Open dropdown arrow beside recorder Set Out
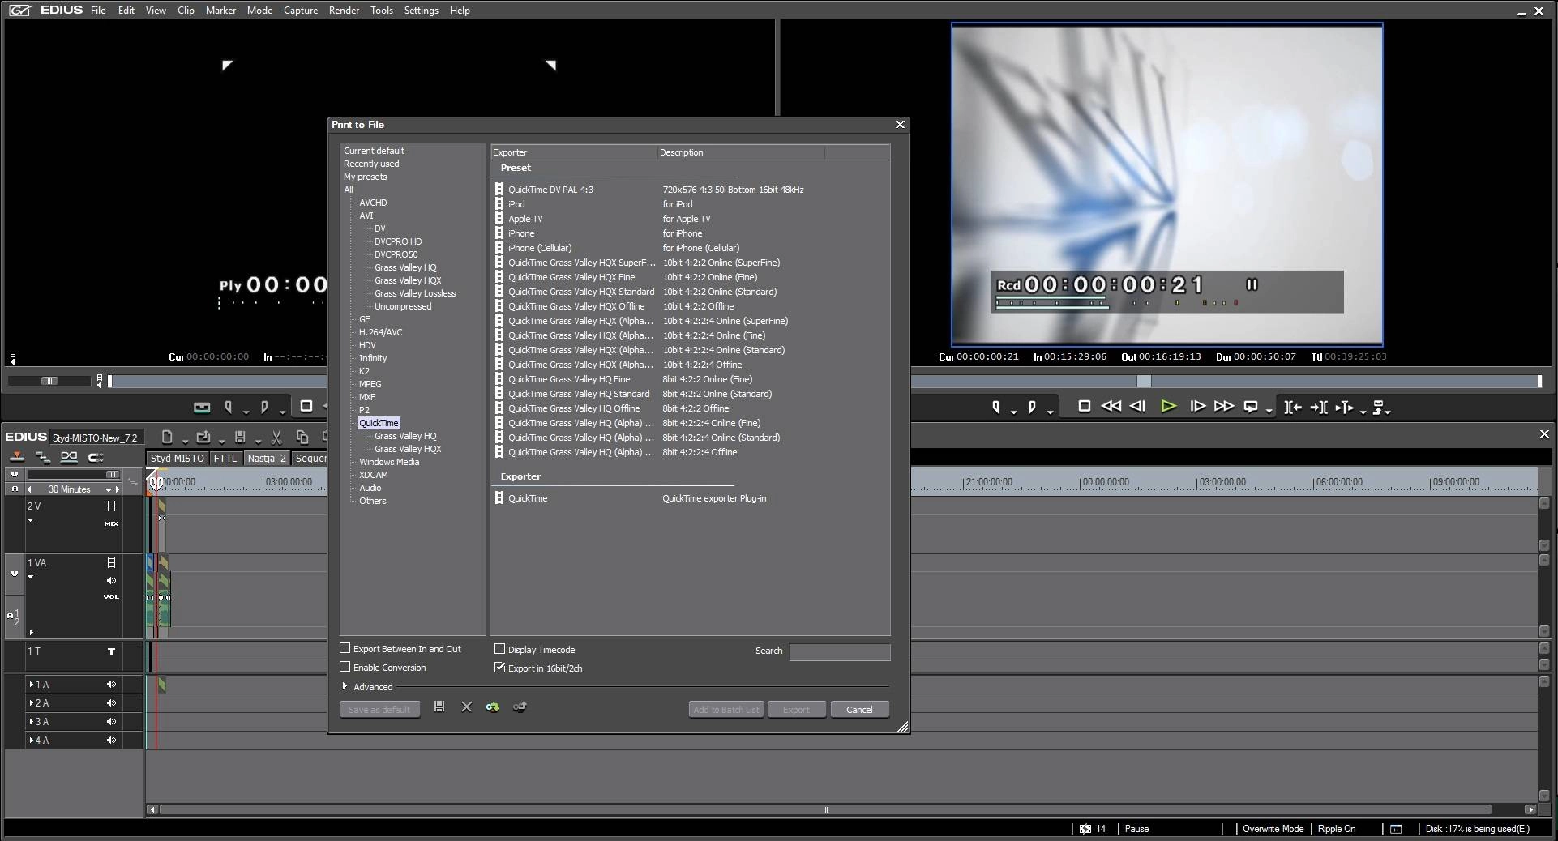The height and width of the screenshot is (841, 1558). point(1050,412)
